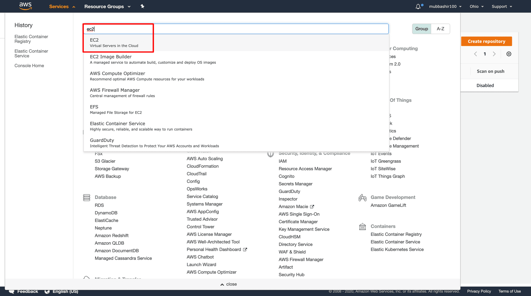
Task: Open RDS under Database
Action: pyautogui.click(x=99, y=205)
